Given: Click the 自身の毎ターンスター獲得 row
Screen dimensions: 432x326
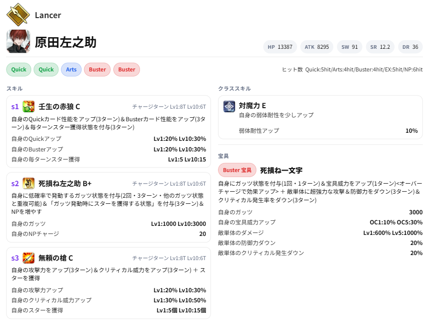Looking at the screenshot, I should click(x=109, y=159).
